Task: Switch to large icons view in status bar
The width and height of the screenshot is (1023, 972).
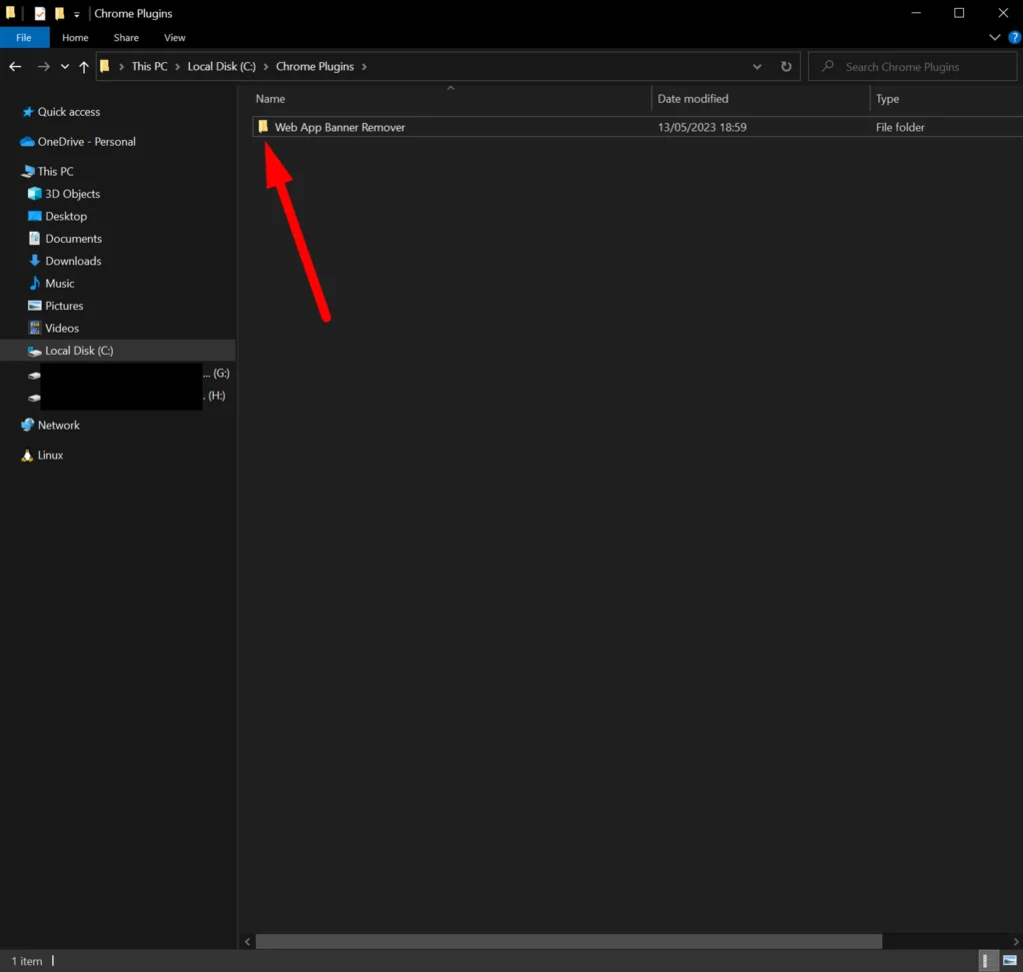Action: pyautogui.click(x=1010, y=960)
